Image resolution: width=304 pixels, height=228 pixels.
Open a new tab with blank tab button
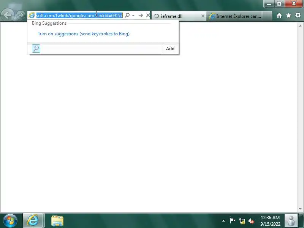pos(267,16)
